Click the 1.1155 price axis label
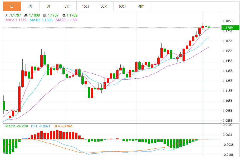Viewport: 241px width, 157px height. point(228,91)
